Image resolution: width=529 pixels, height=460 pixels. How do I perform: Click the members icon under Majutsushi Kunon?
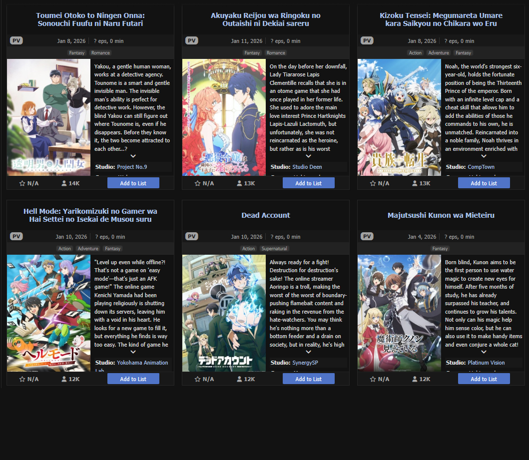415,379
